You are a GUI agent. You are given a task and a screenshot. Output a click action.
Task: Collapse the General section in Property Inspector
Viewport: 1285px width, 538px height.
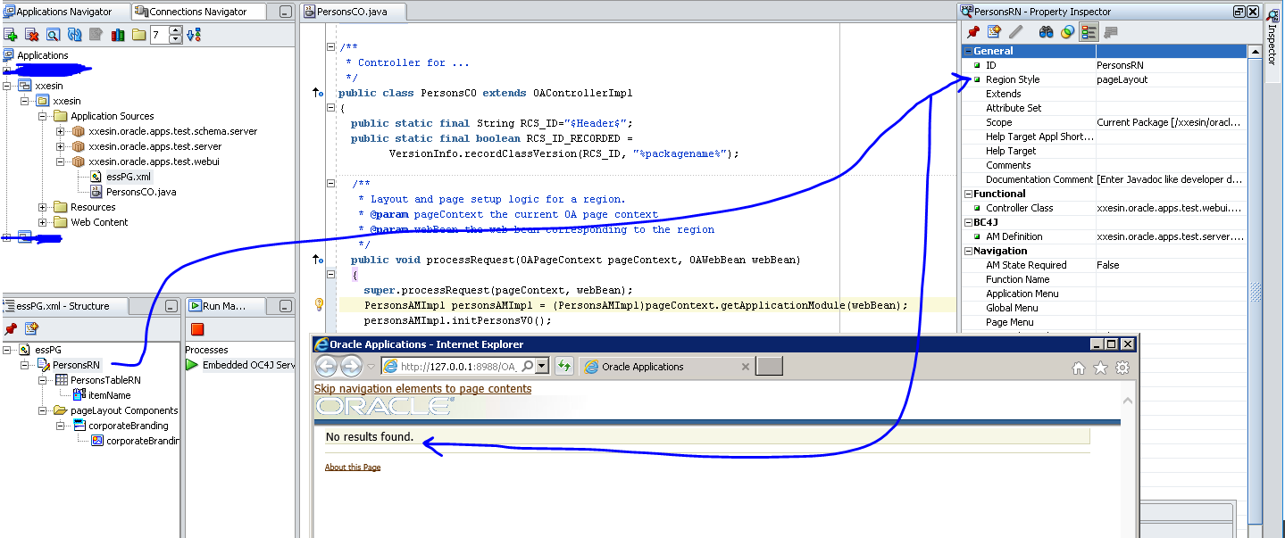[x=967, y=51]
